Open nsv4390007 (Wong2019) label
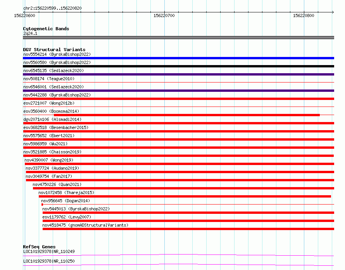 click(x=49, y=160)
